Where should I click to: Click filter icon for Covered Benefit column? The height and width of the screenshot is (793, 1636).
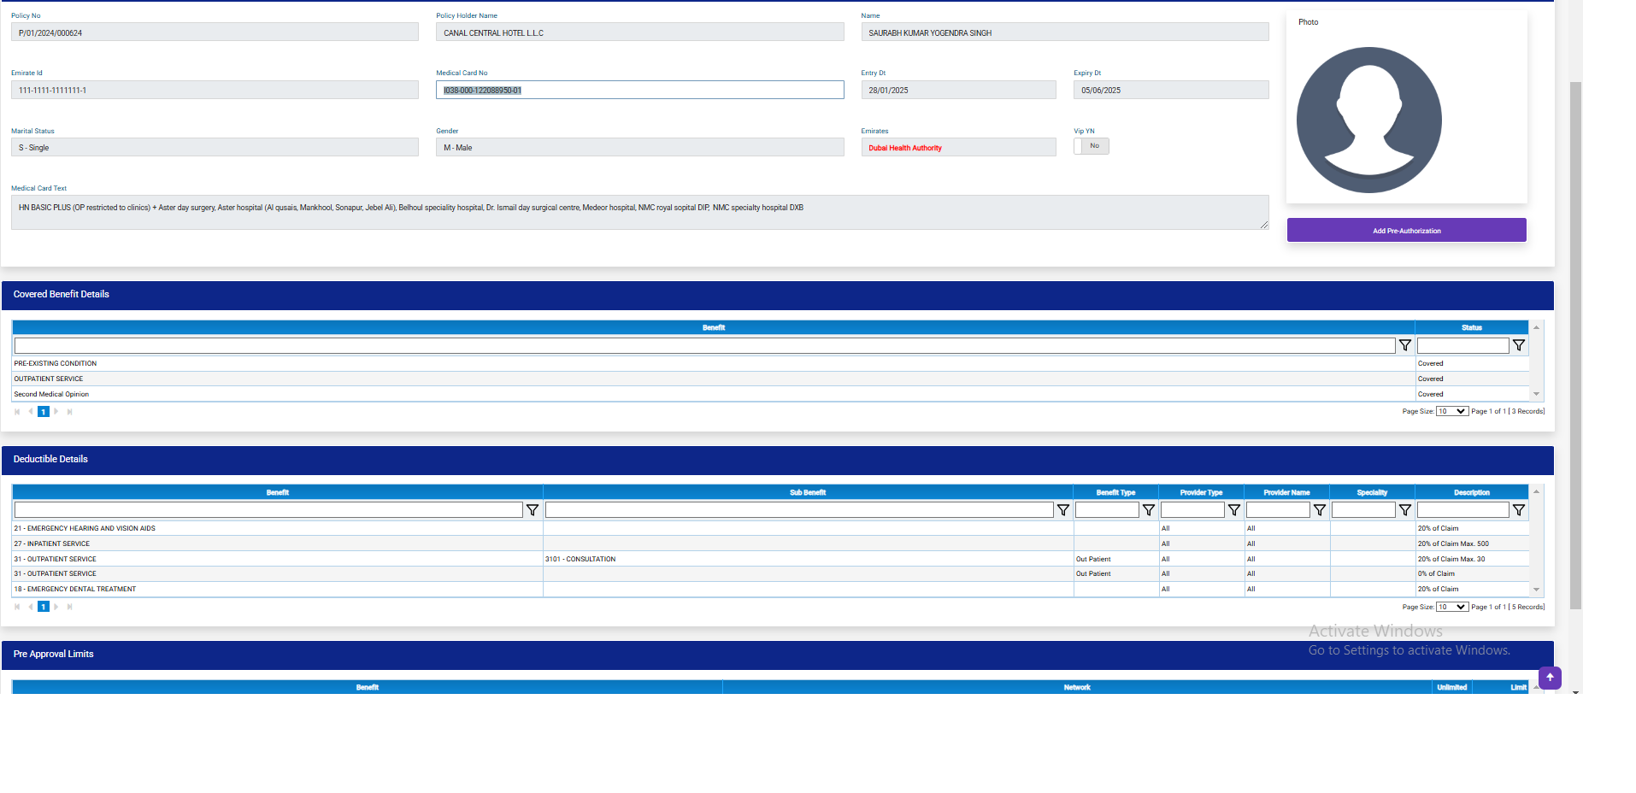(1404, 345)
